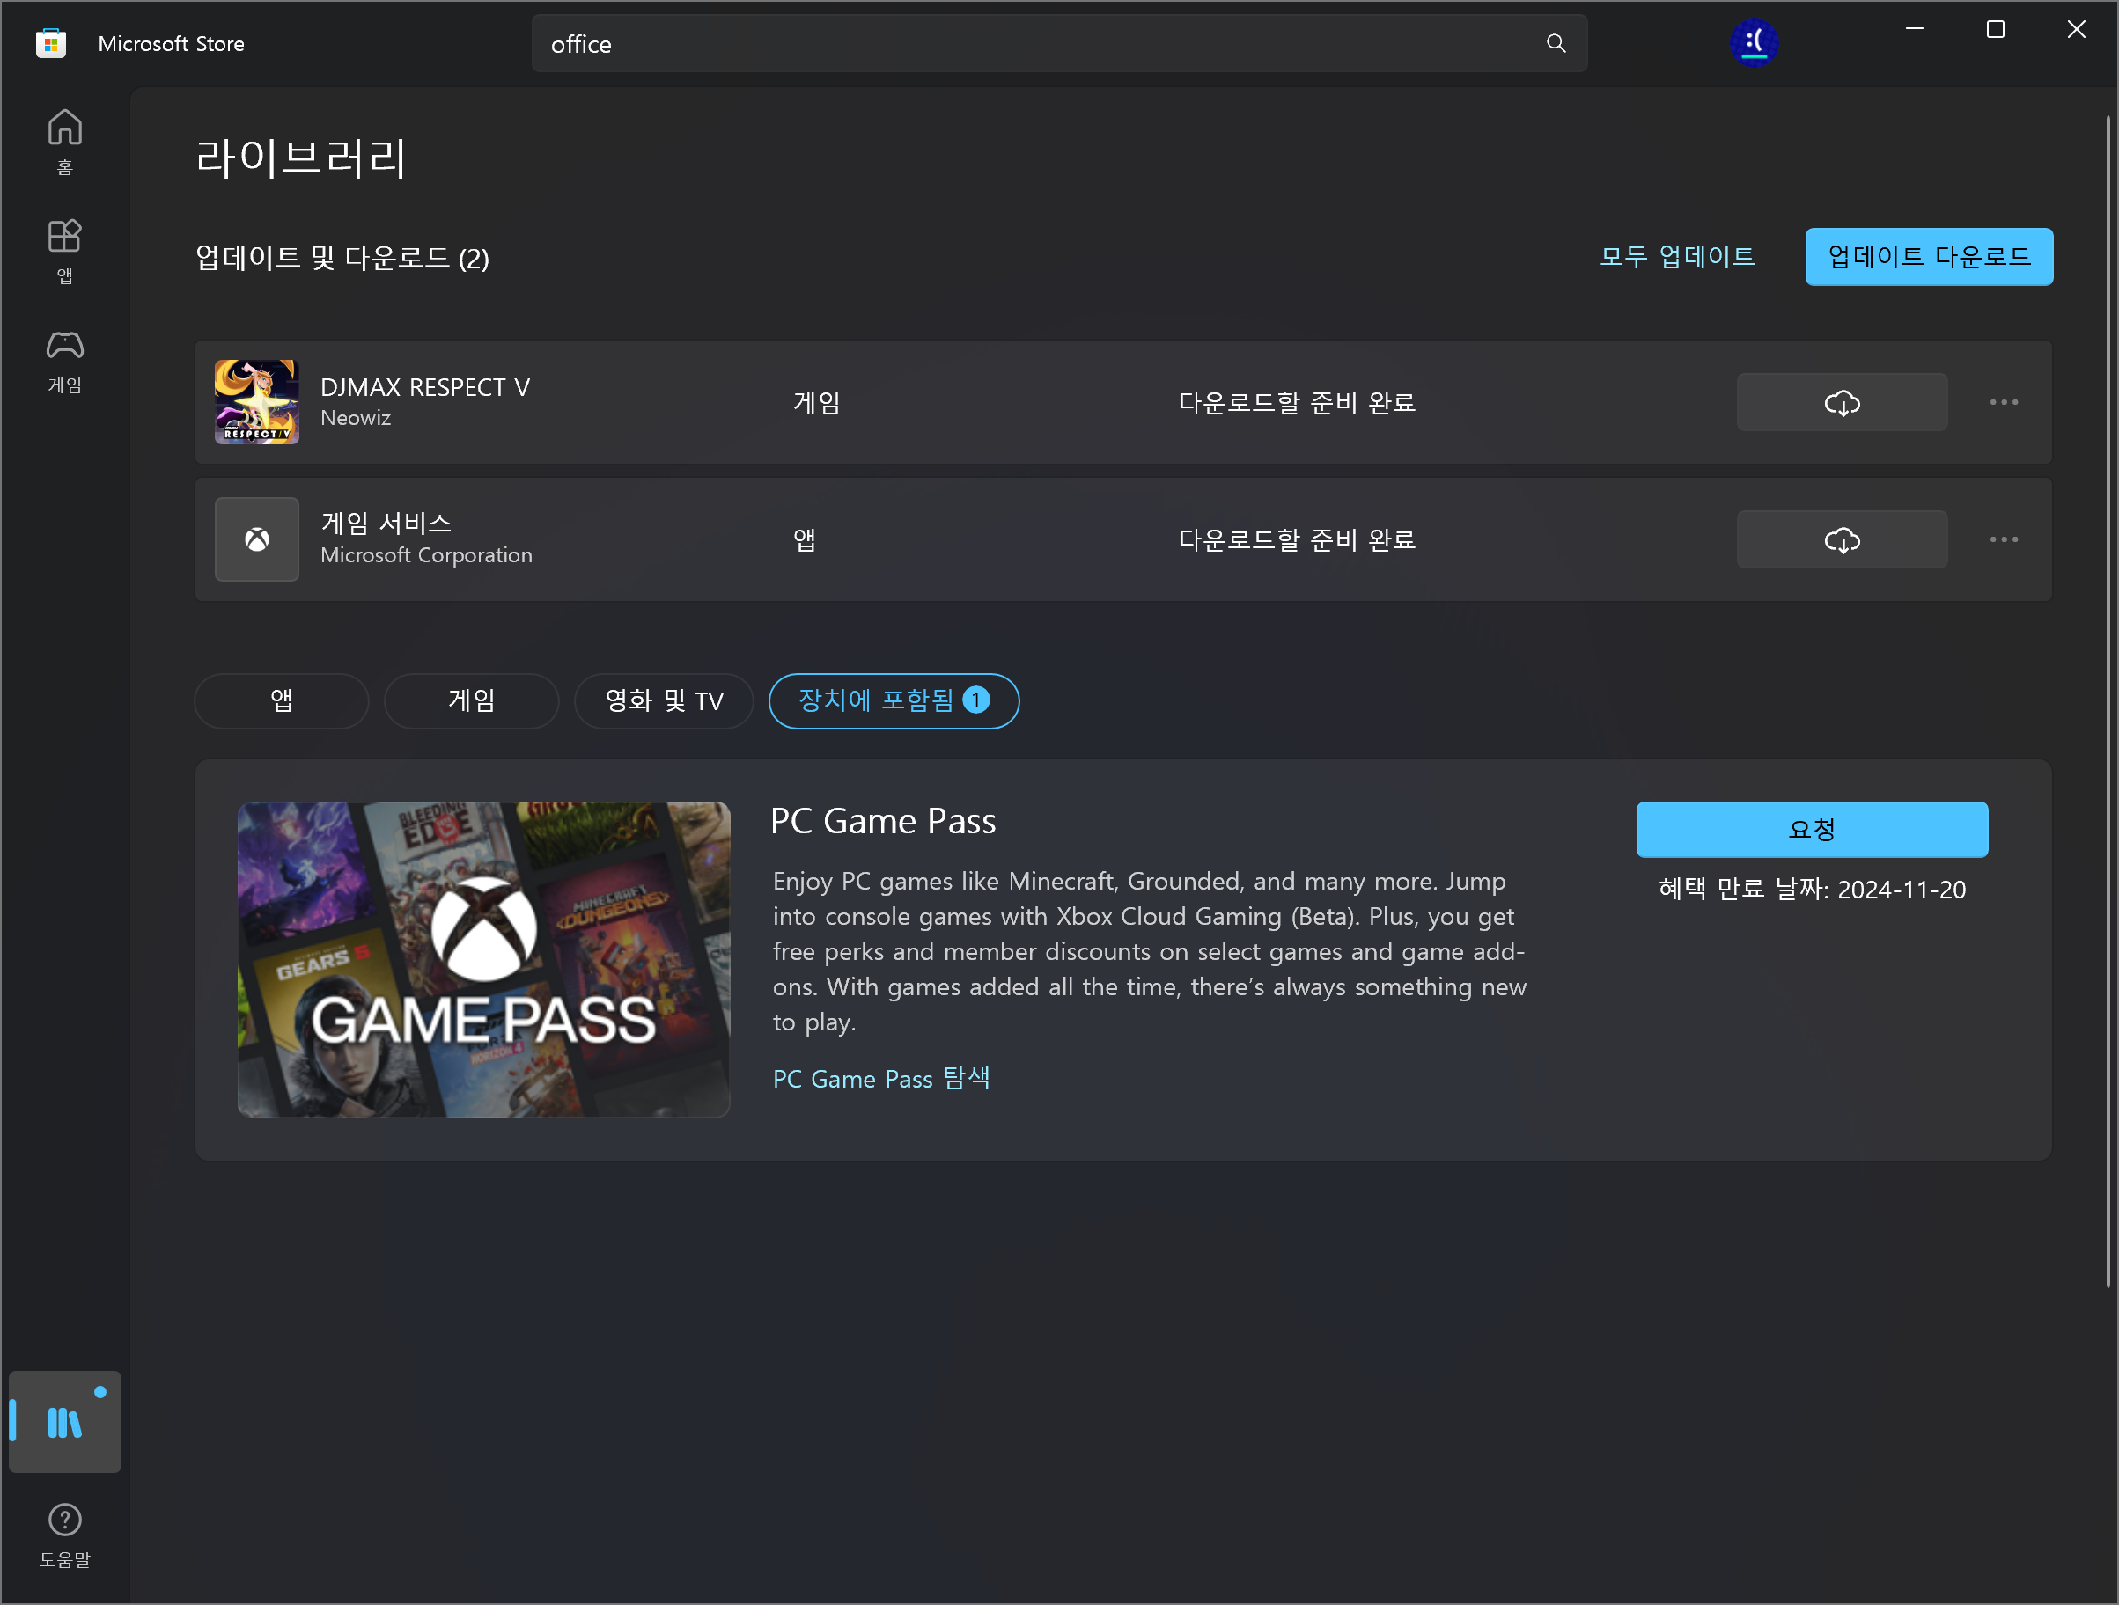The width and height of the screenshot is (2119, 1605).
Task: Open more options for Gaming Services row
Action: (x=2003, y=539)
